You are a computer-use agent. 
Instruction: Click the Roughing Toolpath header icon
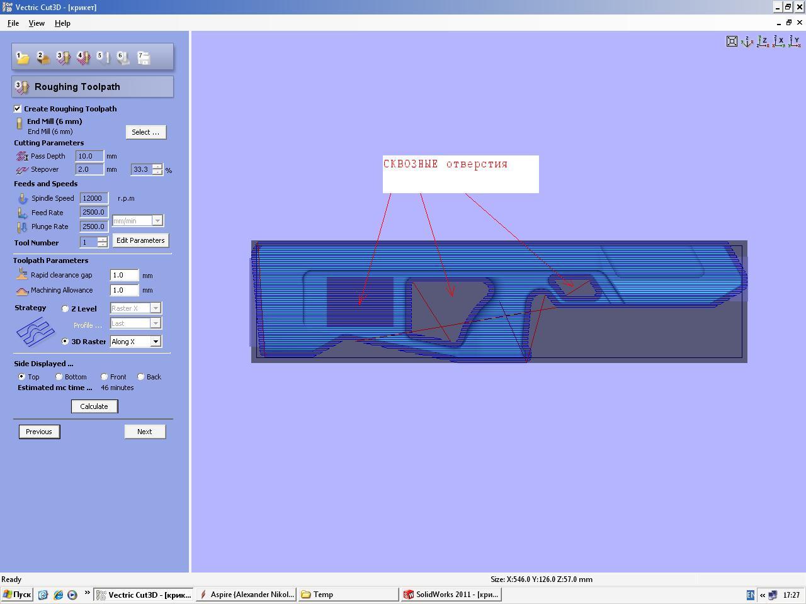point(22,87)
